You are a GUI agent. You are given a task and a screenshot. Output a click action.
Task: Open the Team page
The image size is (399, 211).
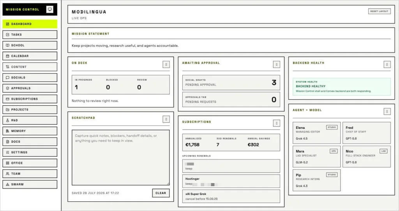click(x=30, y=174)
